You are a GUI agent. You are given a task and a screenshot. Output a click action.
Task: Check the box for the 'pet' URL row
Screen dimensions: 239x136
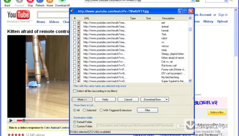click(x=74, y=23)
